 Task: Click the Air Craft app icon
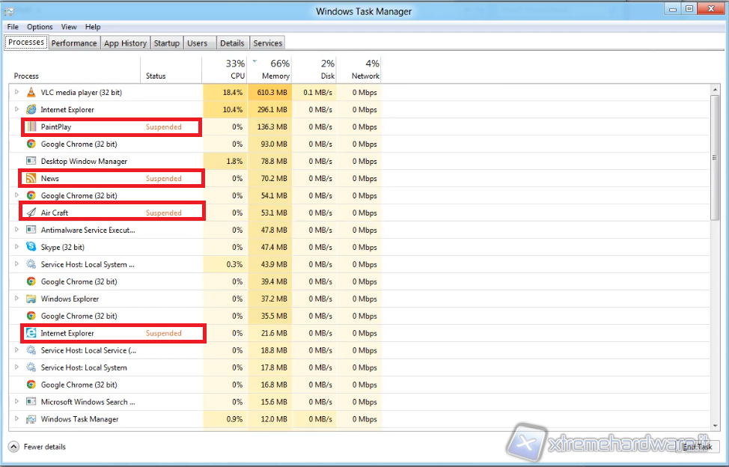31,213
